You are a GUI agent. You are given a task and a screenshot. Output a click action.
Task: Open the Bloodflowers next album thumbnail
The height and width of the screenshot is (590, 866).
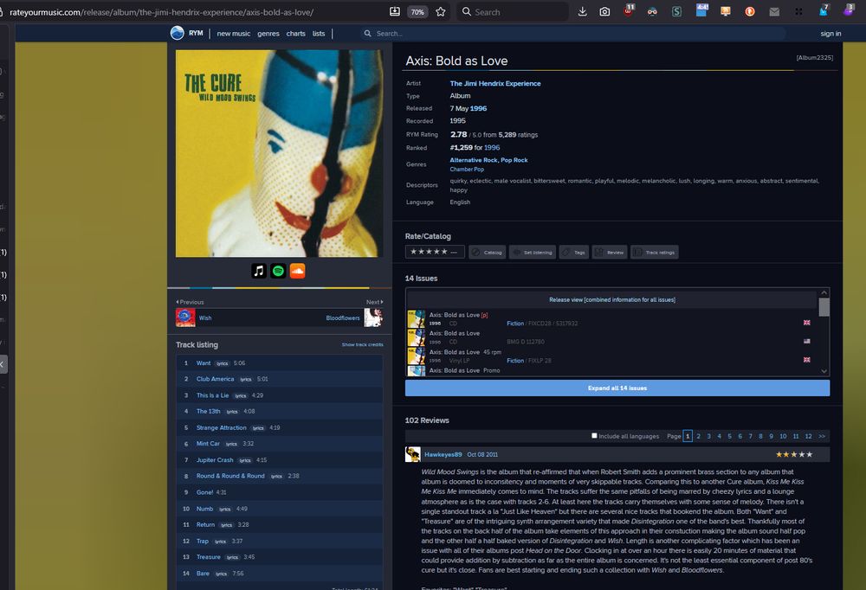point(373,317)
